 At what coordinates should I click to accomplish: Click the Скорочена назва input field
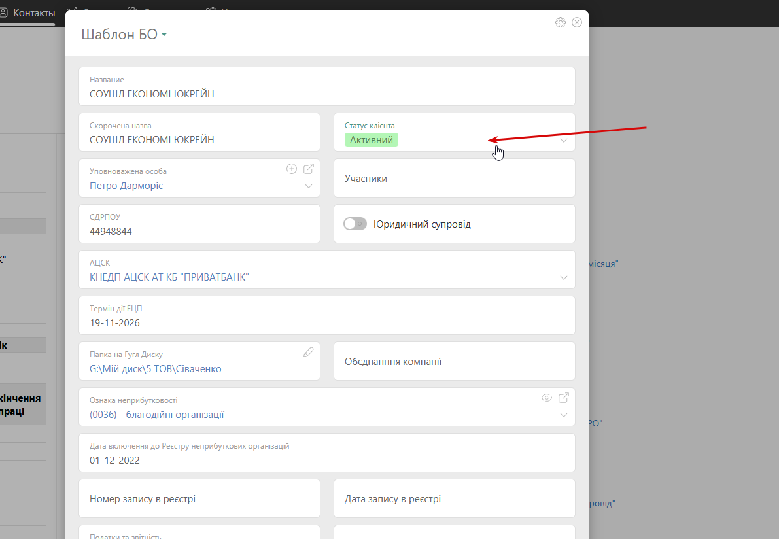pos(199,132)
